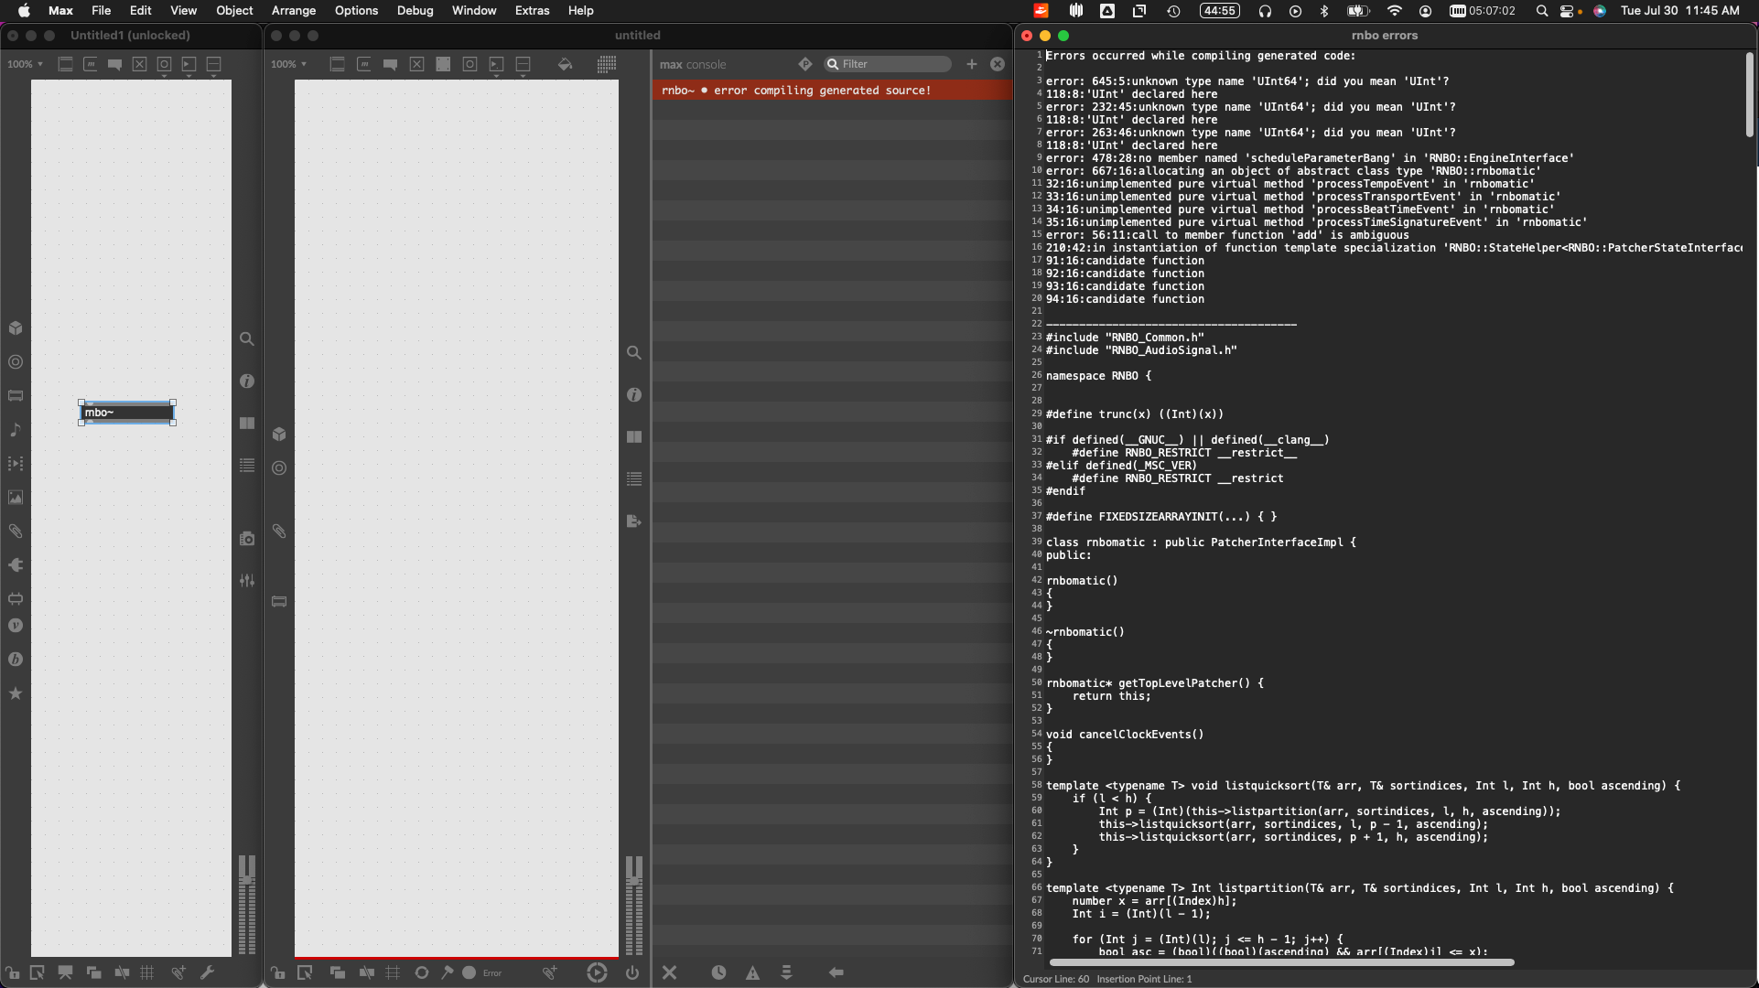Toggle the clock timestamps icon in the console
The height and width of the screenshot is (988, 1759).
(718, 972)
